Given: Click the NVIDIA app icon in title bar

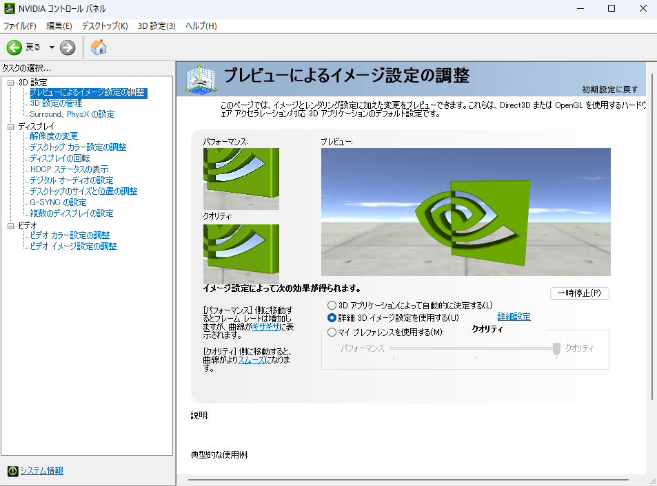Looking at the screenshot, I should pyautogui.click(x=9, y=8).
